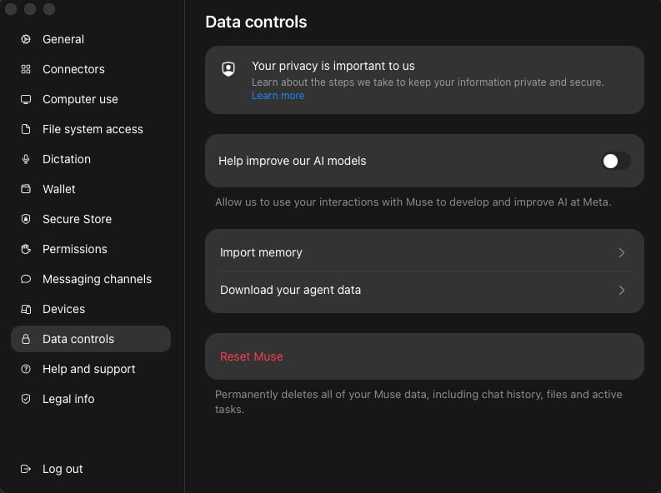Open Dictation settings

point(91,159)
